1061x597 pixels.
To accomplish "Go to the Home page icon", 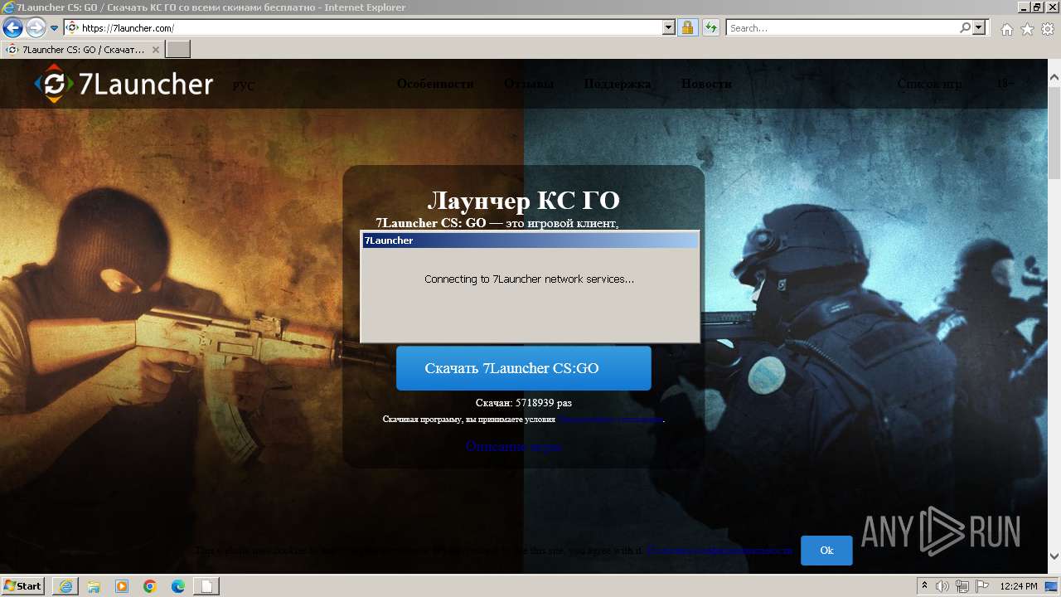I will point(1006,29).
